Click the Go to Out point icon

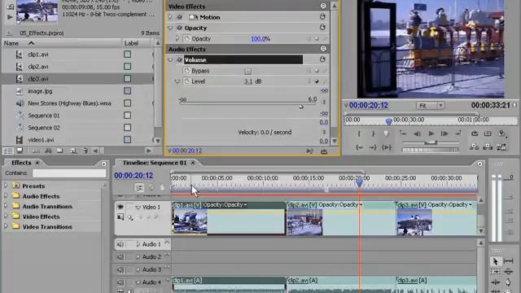point(373,147)
